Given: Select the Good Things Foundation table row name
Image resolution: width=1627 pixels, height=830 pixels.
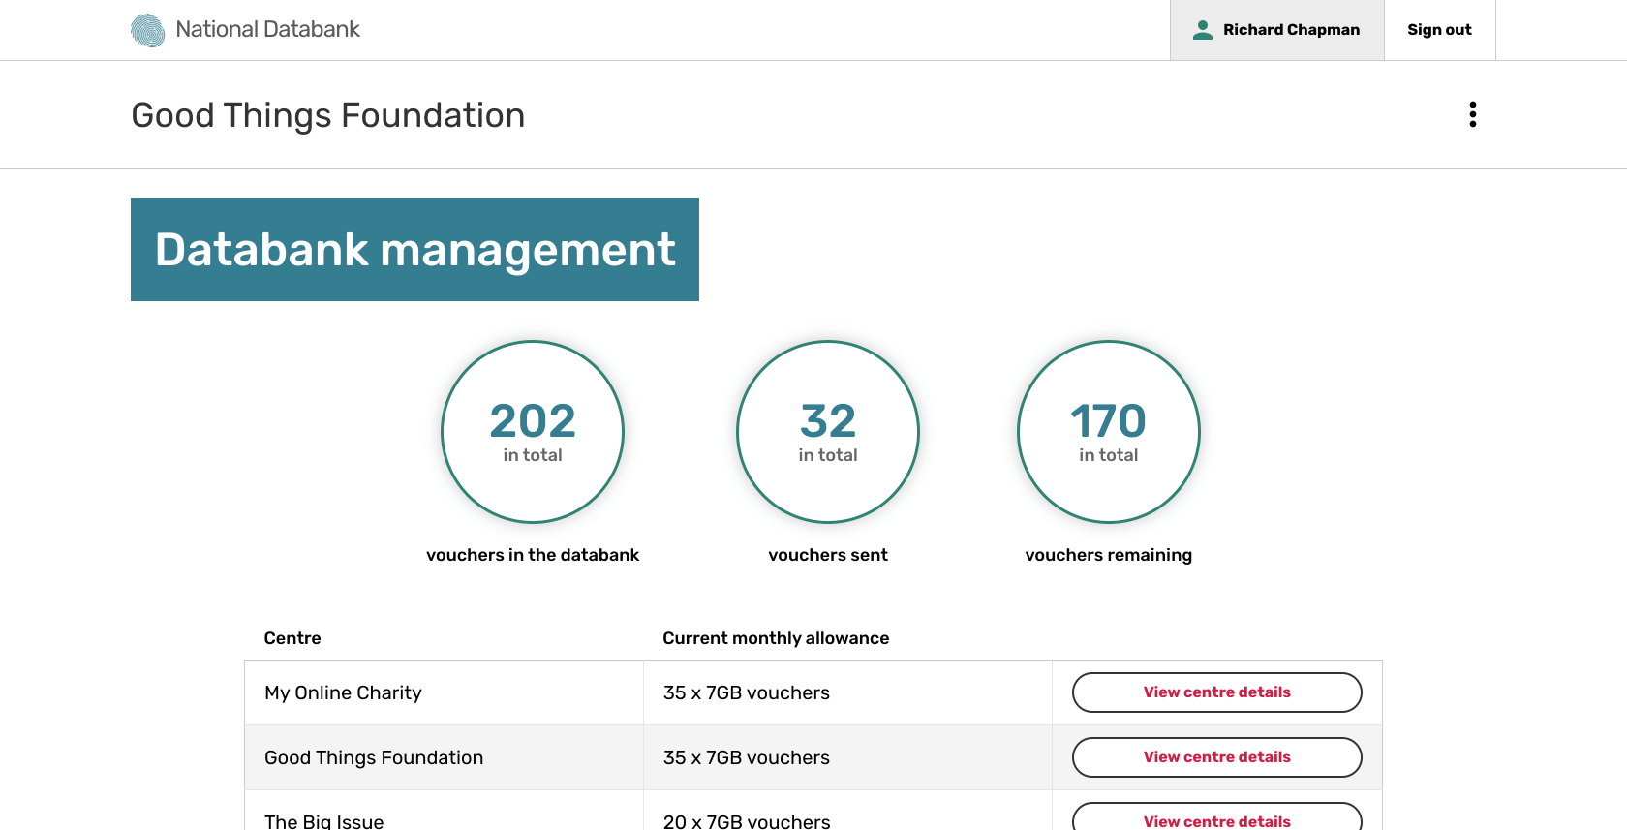Looking at the screenshot, I should click(374, 757).
